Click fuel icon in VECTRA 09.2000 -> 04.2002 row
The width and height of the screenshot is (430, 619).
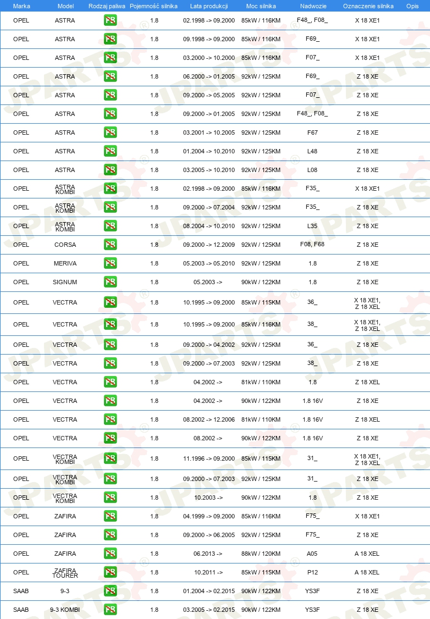click(x=110, y=345)
